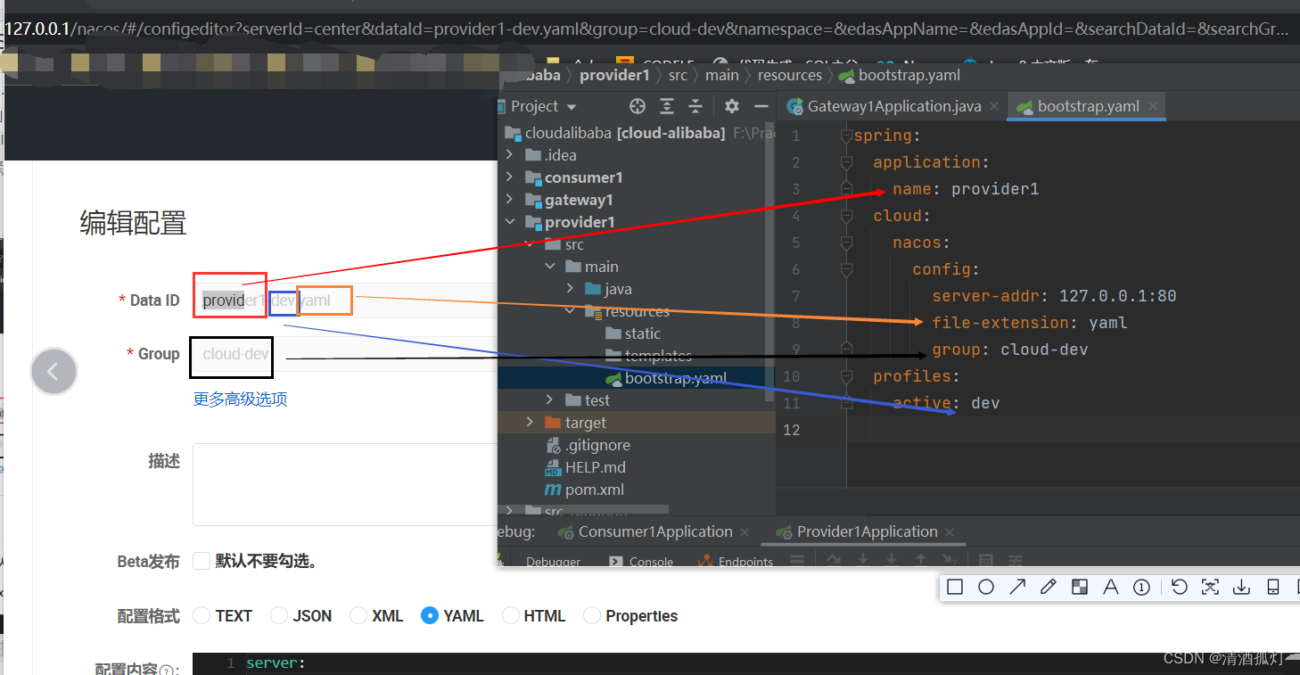Close the Gateway1Application.java editor tab
The width and height of the screenshot is (1300, 675).
[x=993, y=106]
